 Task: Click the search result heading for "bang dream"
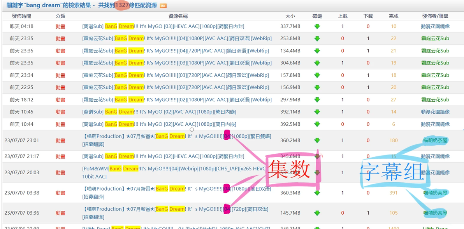[82, 5]
